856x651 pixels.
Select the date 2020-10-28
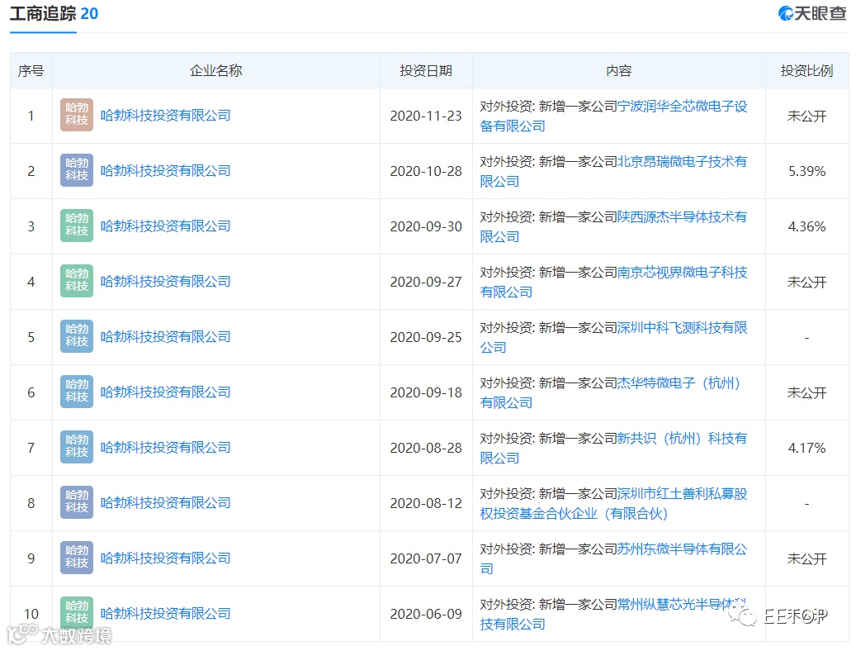pyautogui.click(x=426, y=171)
